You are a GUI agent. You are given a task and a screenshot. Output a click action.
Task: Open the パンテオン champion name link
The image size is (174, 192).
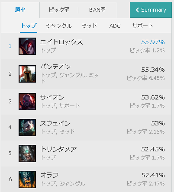point(55,67)
